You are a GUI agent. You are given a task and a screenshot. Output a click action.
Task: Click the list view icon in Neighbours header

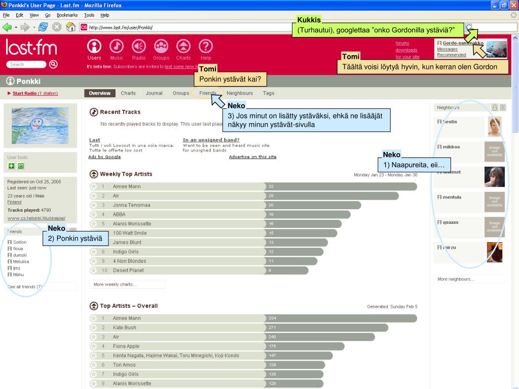coord(503,107)
